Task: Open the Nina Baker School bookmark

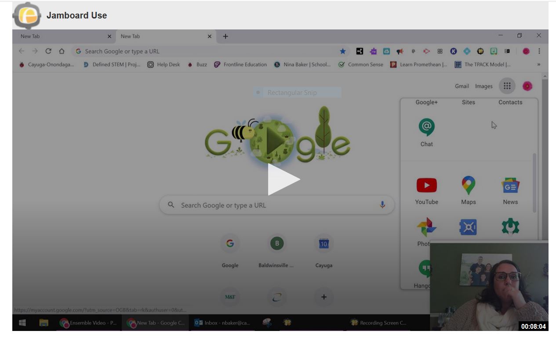Action: (x=302, y=65)
